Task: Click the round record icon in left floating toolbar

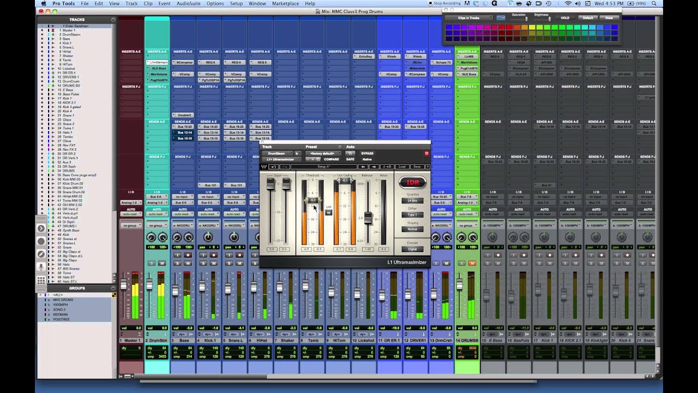Action: 41,241
